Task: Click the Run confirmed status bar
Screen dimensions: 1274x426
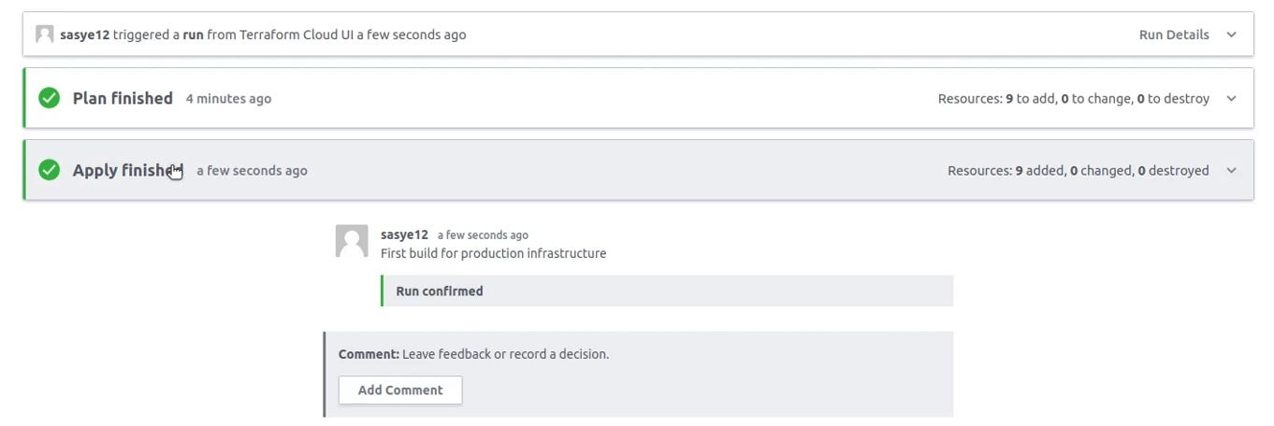Action: (667, 291)
